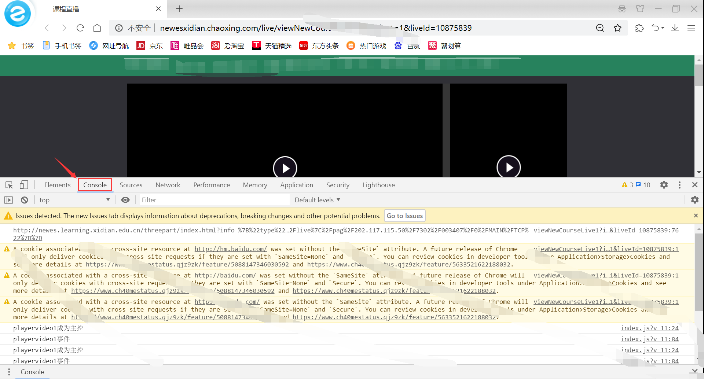Viewport: 704px width, 379px height.
Task: Open the downloads icon
Action: point(675,28)
